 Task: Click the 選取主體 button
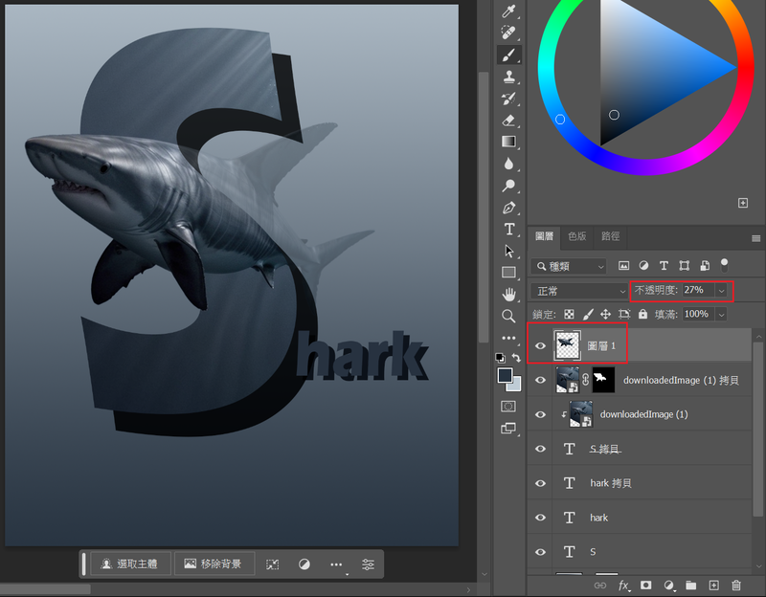130,564
